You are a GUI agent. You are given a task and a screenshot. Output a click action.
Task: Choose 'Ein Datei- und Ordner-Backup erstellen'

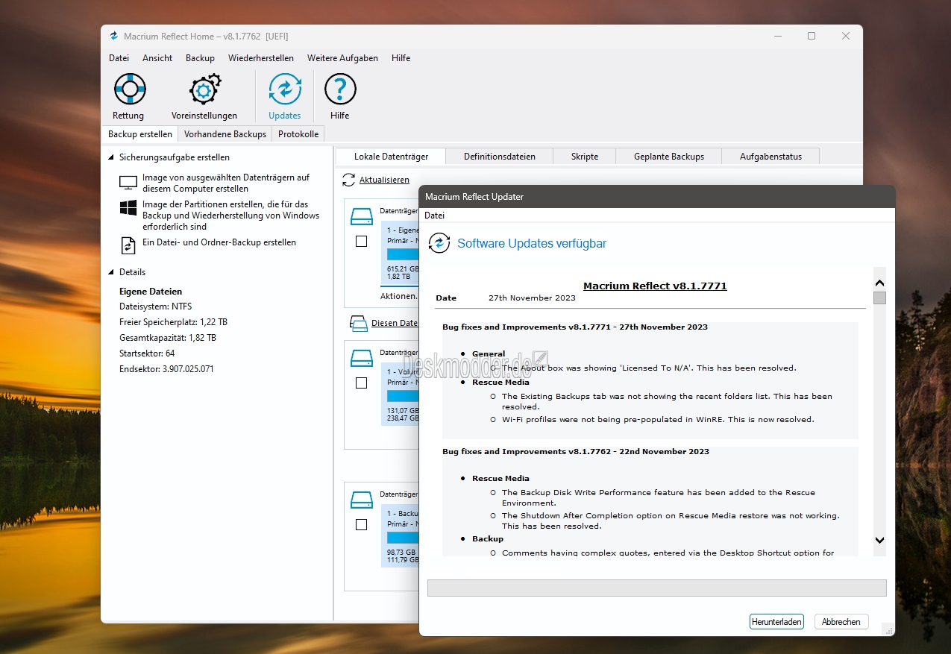[x=219, y=242]
